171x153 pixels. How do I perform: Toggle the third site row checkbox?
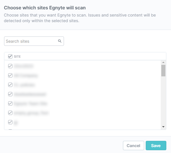(10, 85)
